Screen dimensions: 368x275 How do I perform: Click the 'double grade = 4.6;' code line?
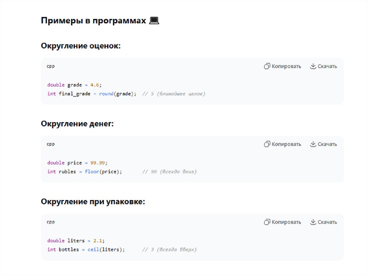[74, 85]
